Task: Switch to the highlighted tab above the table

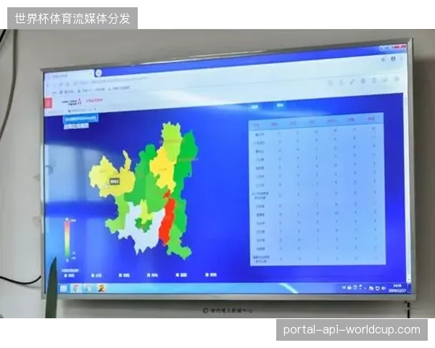Action: [x=280, y=105]
